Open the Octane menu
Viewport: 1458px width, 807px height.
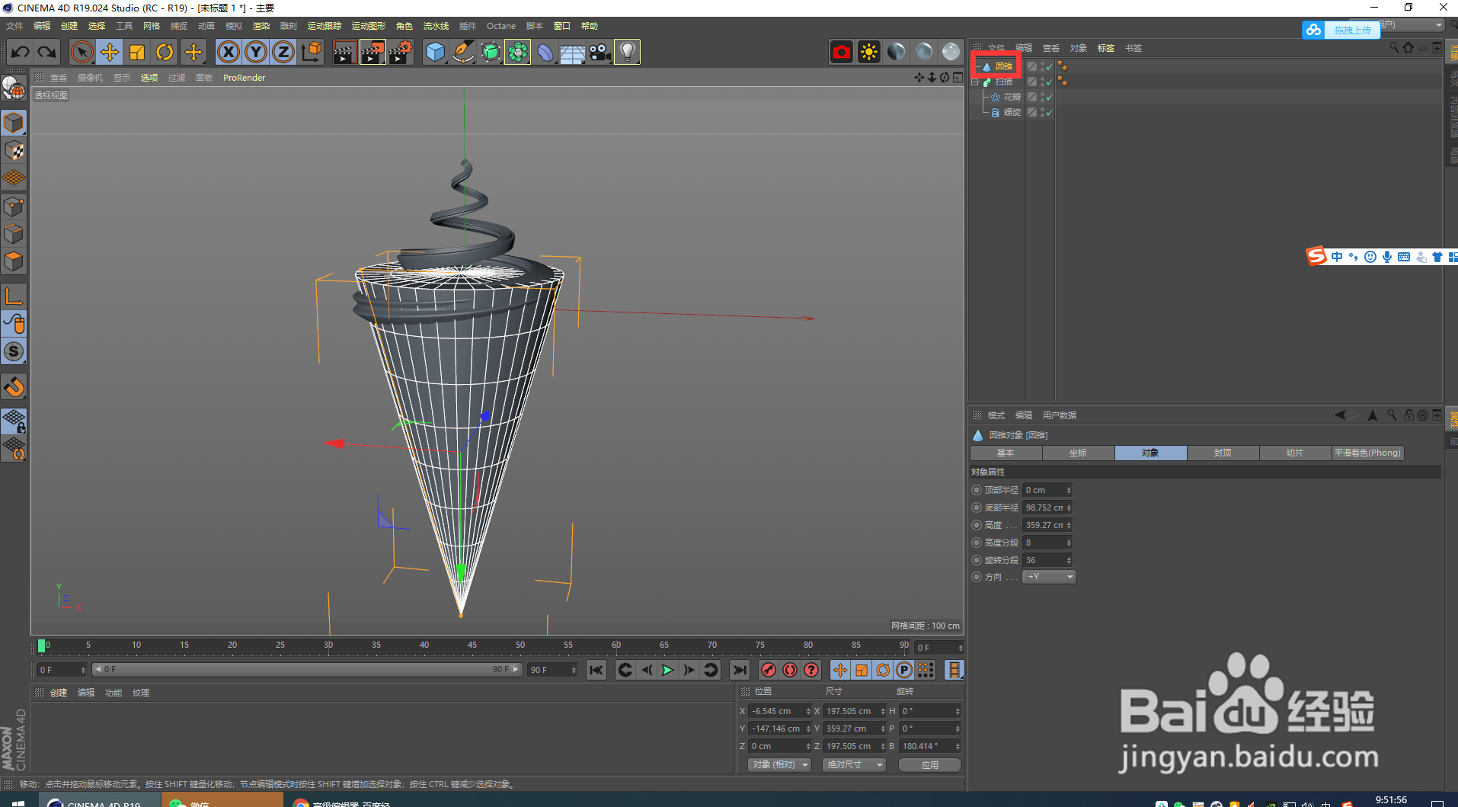click(501, 26)
